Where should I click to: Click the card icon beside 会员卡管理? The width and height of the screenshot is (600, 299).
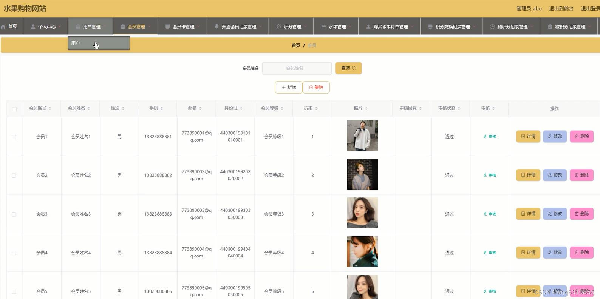coord(168,26)
